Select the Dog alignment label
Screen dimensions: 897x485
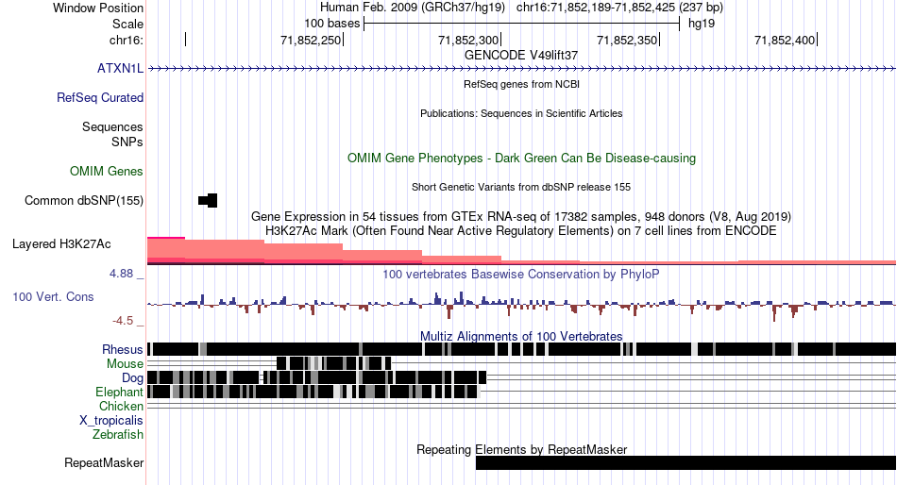[x=132, y=378]
